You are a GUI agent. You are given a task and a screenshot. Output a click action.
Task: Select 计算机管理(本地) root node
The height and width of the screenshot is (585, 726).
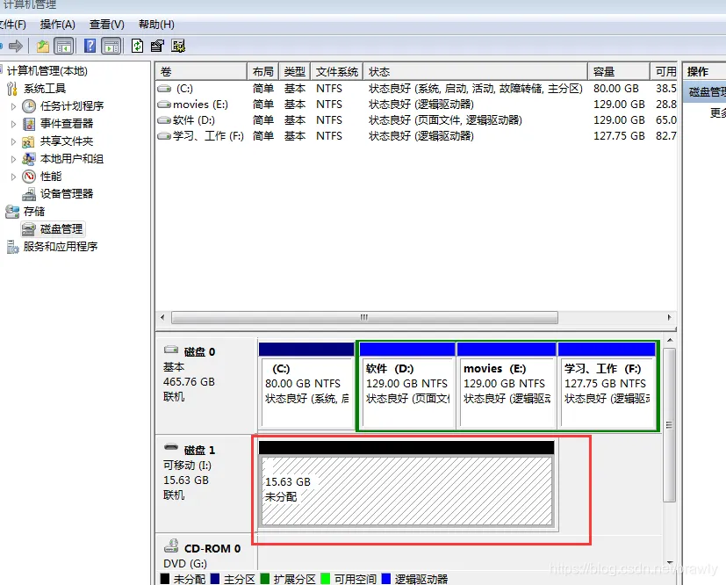[47, 71]
